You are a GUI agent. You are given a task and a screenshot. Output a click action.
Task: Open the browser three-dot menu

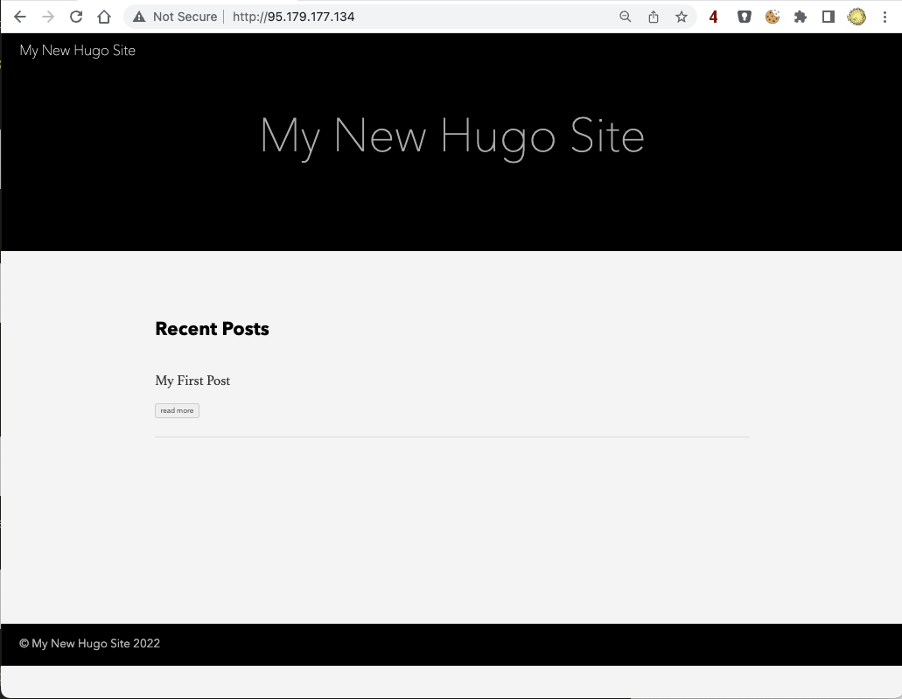[885, 17]
